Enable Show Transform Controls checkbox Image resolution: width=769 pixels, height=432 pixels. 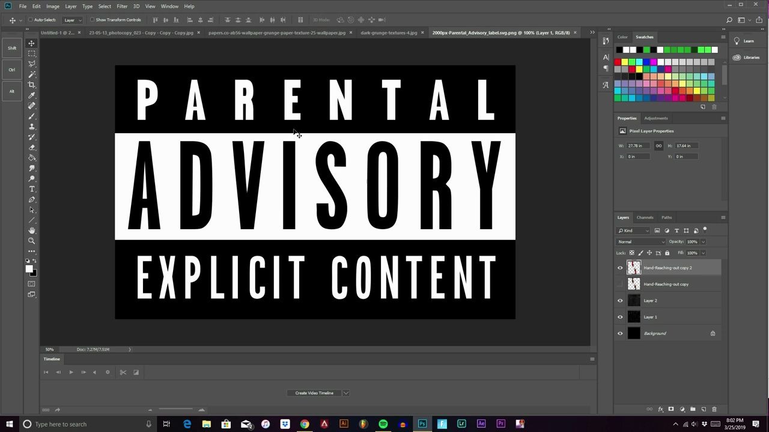pos(92,20)
